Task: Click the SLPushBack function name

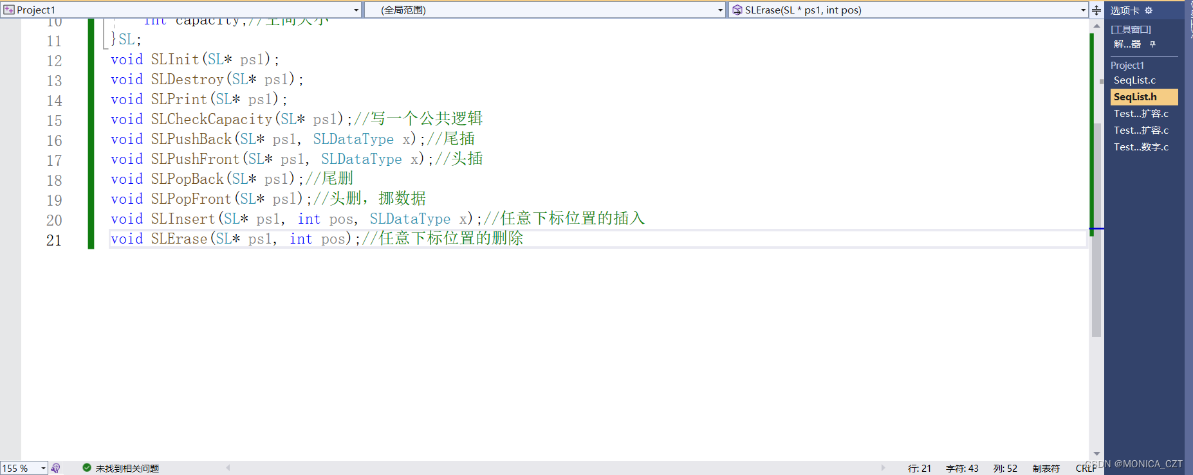Action: tap(191, 139)
